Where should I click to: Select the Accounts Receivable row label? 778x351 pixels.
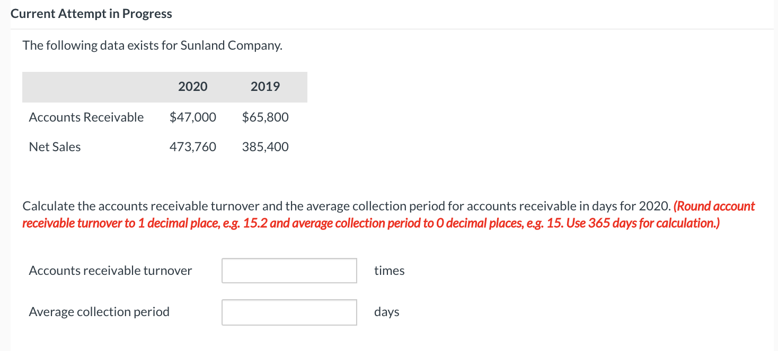[86, 117]
